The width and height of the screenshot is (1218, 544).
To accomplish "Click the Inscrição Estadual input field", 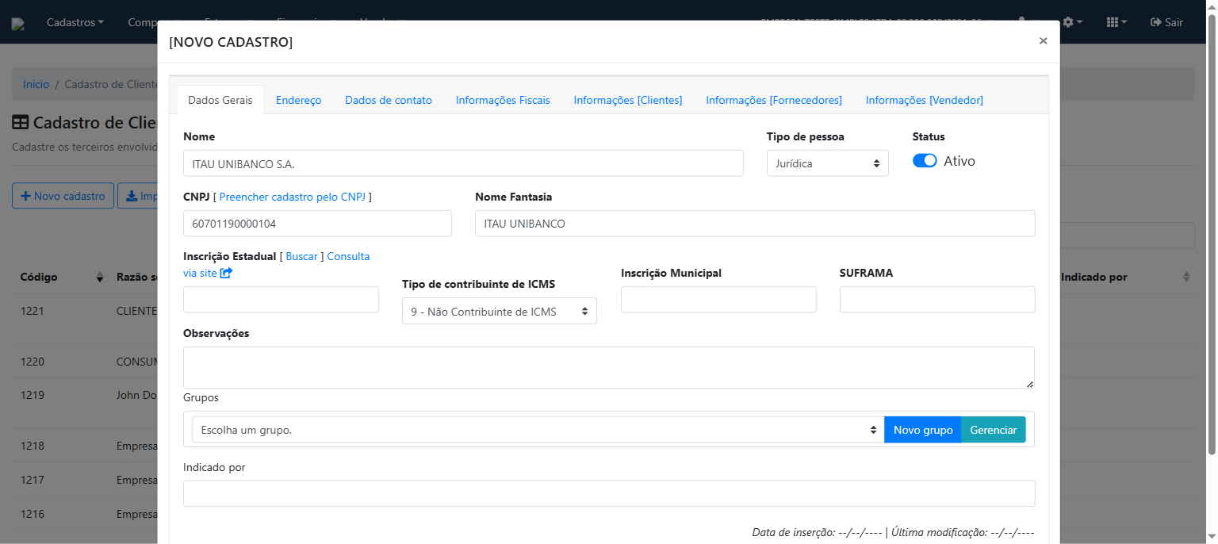I will 281,300.
